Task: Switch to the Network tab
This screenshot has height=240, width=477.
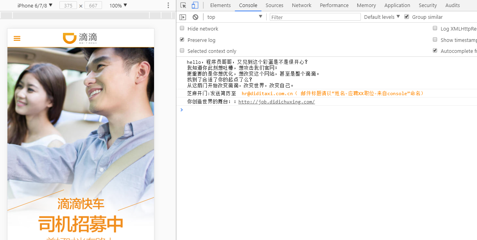Action: coord(301,5)
